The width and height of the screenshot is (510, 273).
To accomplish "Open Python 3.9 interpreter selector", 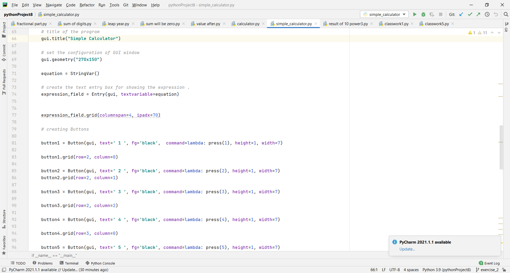I will tap(447, 270).
